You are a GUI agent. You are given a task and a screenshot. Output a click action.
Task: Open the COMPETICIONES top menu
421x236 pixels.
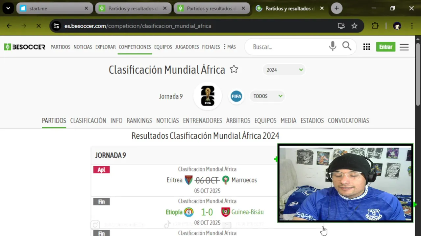point(135,47)
